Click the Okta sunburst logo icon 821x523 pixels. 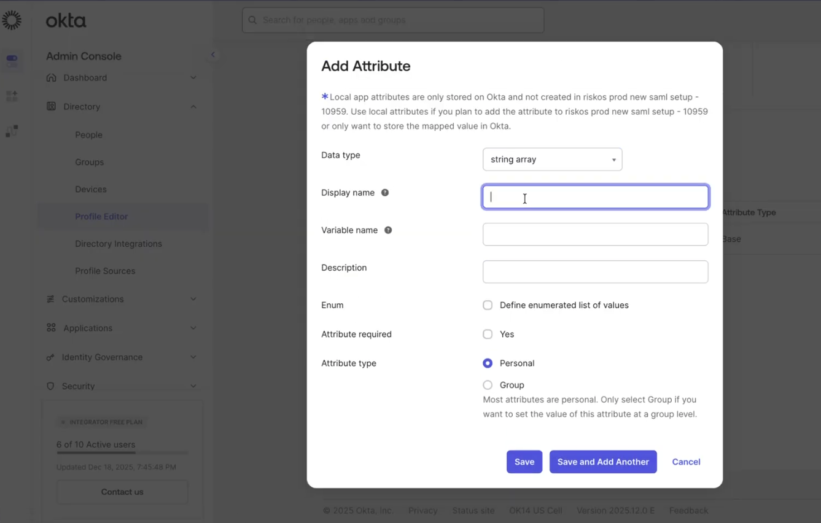(x=11, y=20)
